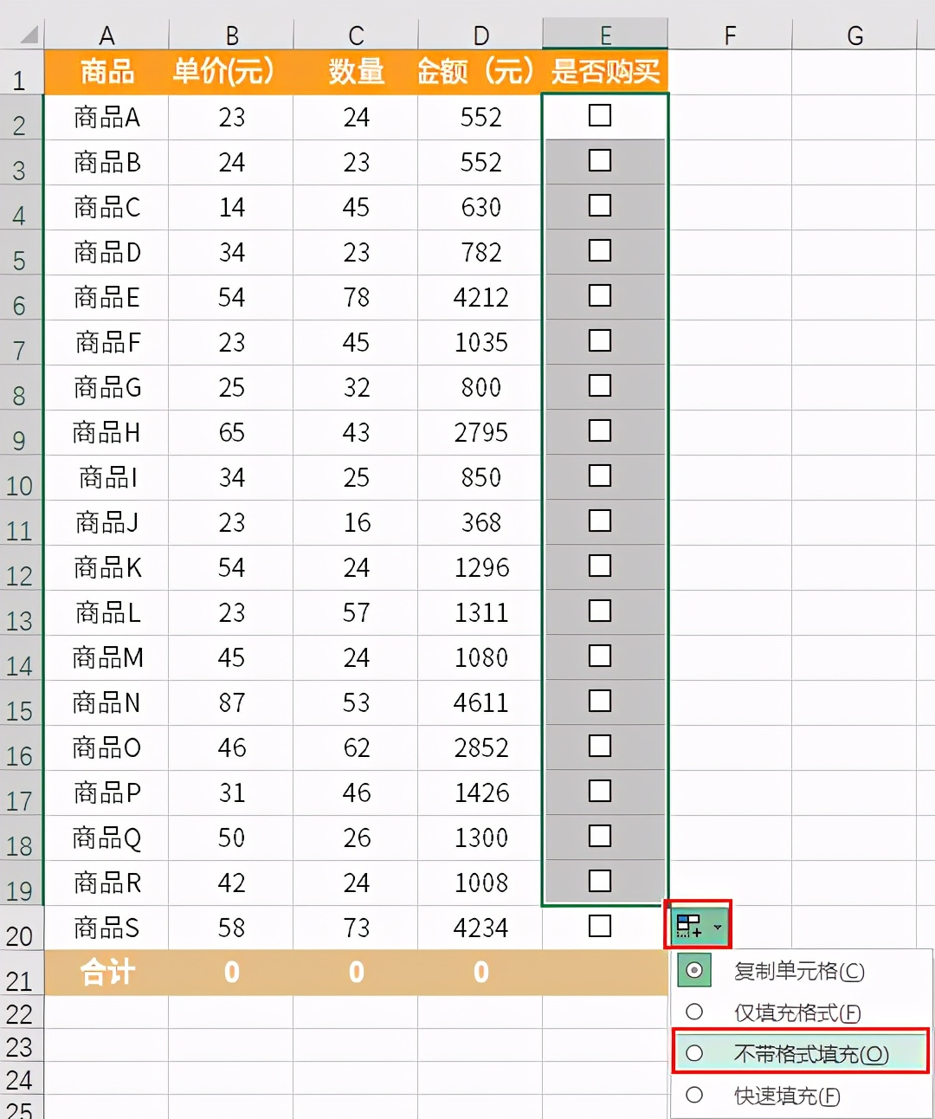Viewport: 935px width, 1119px height.
Task: Tick the purchase checkbox for 商品A
Action: [x=600, y=115]
